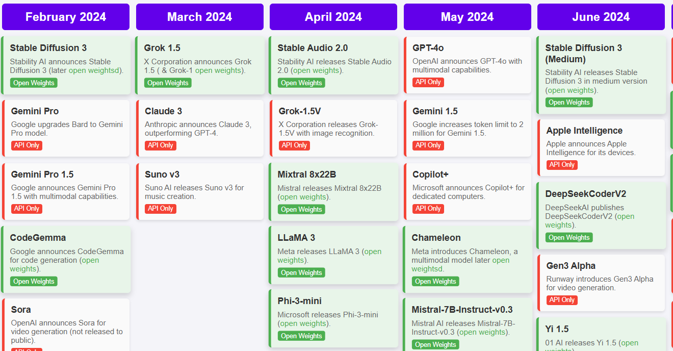Click the open weights link in Grok 1.5 card
Image resolution: width=673 pixels, height=351 pixels.
tap(218, 70)
